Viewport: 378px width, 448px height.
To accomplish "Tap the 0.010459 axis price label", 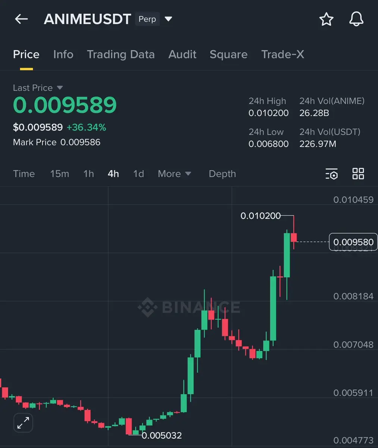I will pos(353,200).
